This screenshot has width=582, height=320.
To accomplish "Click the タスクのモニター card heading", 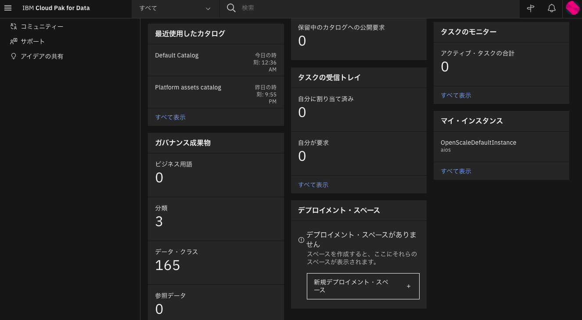I will point(469,32).
